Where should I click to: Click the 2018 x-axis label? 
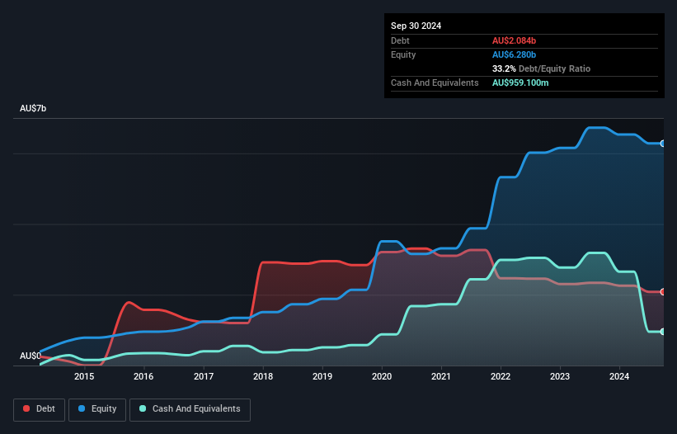(263, 376)
